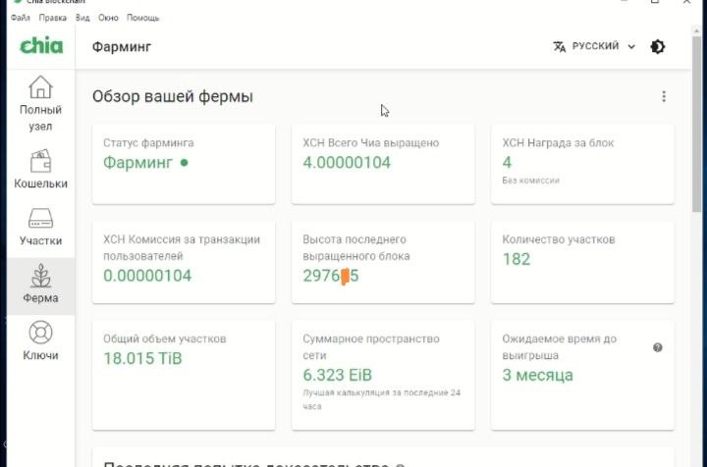Open the Правка menu
707x467 pixels.
click(x=52, y=18)
